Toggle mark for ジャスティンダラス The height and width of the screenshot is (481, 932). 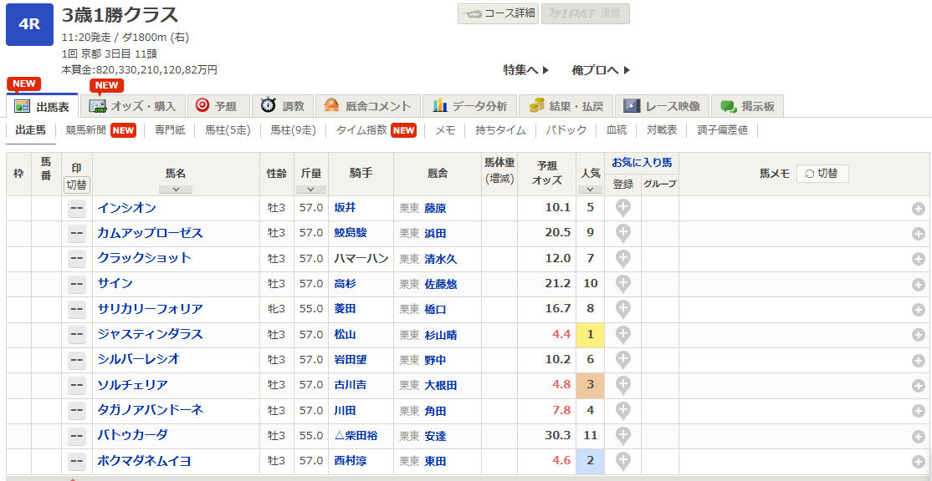77,335
